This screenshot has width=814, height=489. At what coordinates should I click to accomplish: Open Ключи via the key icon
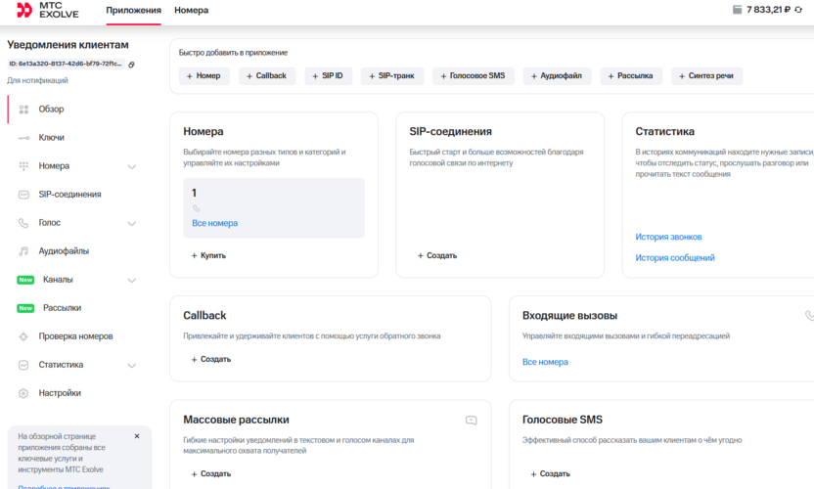point(23,138)
